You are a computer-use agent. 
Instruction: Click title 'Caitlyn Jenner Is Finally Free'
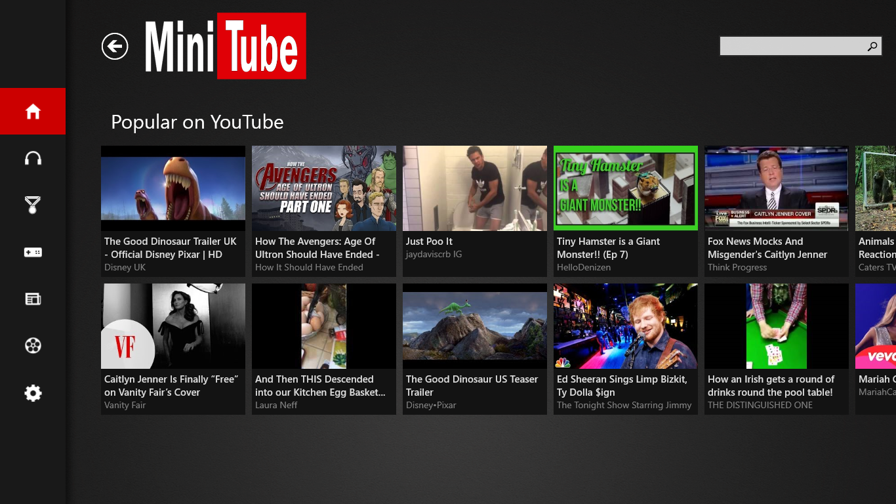pyautogui.click(x=171, y=386)
